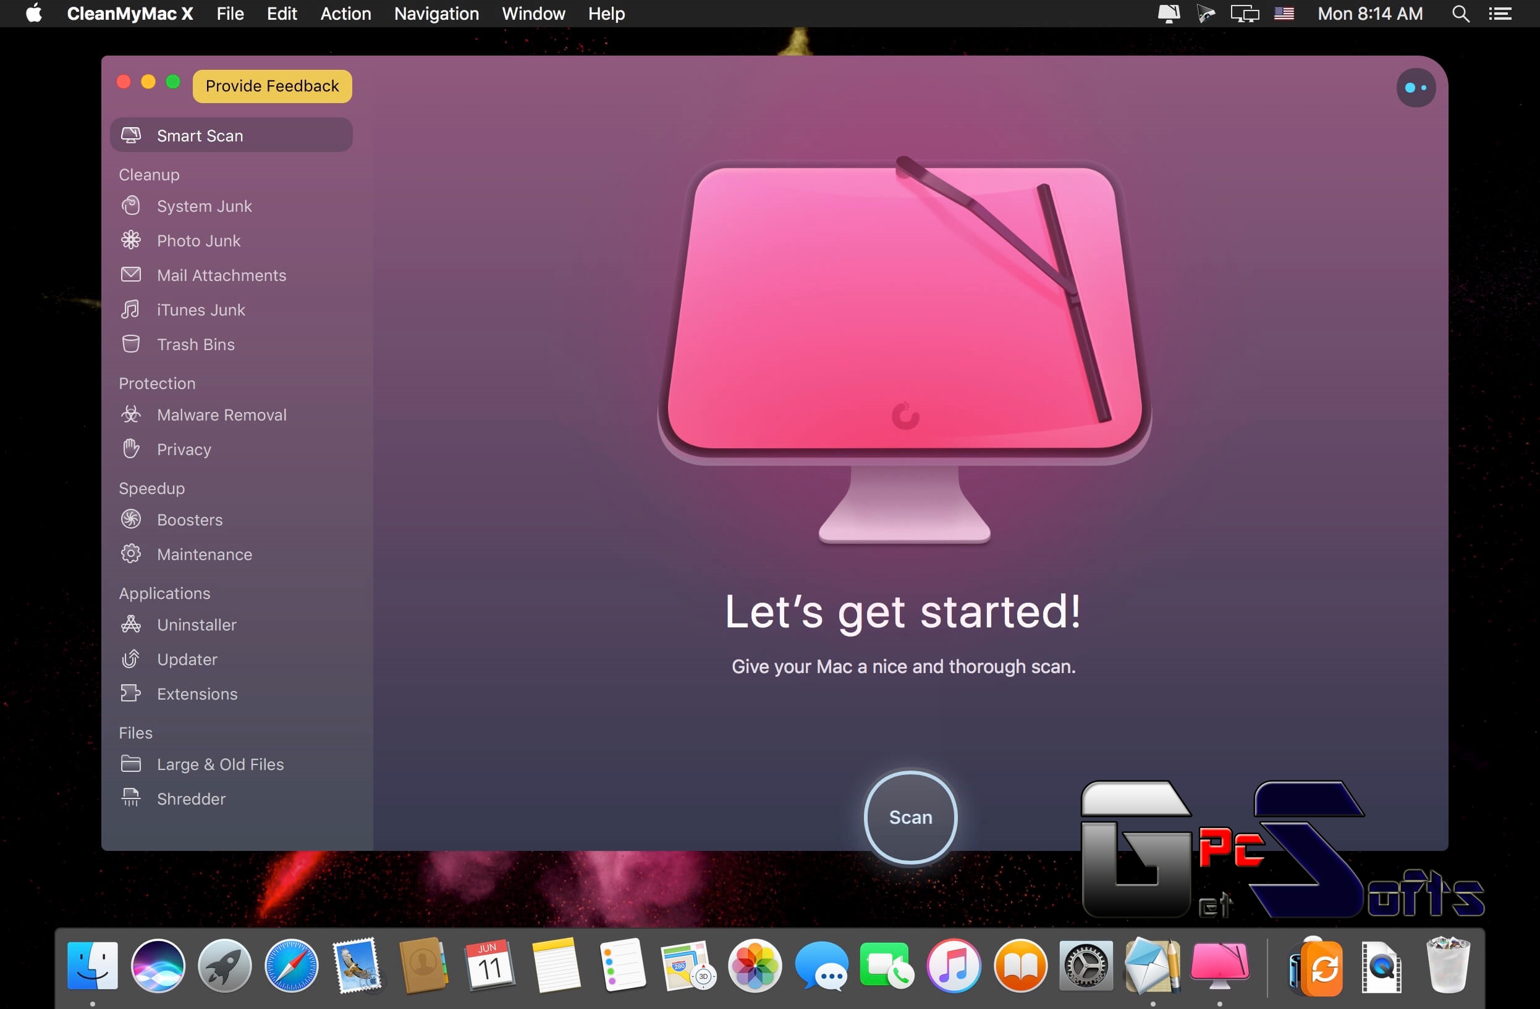Screen dimensions: 1540x1009
Task: Click the US flag input source
Action: pos(1284,14)
